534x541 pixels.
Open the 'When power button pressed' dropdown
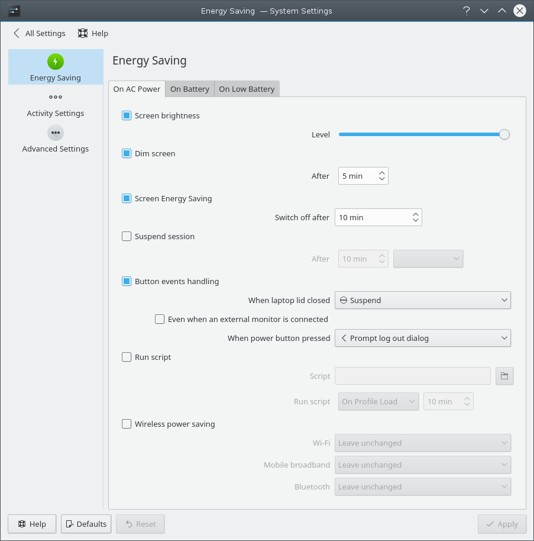click(422, 338)
